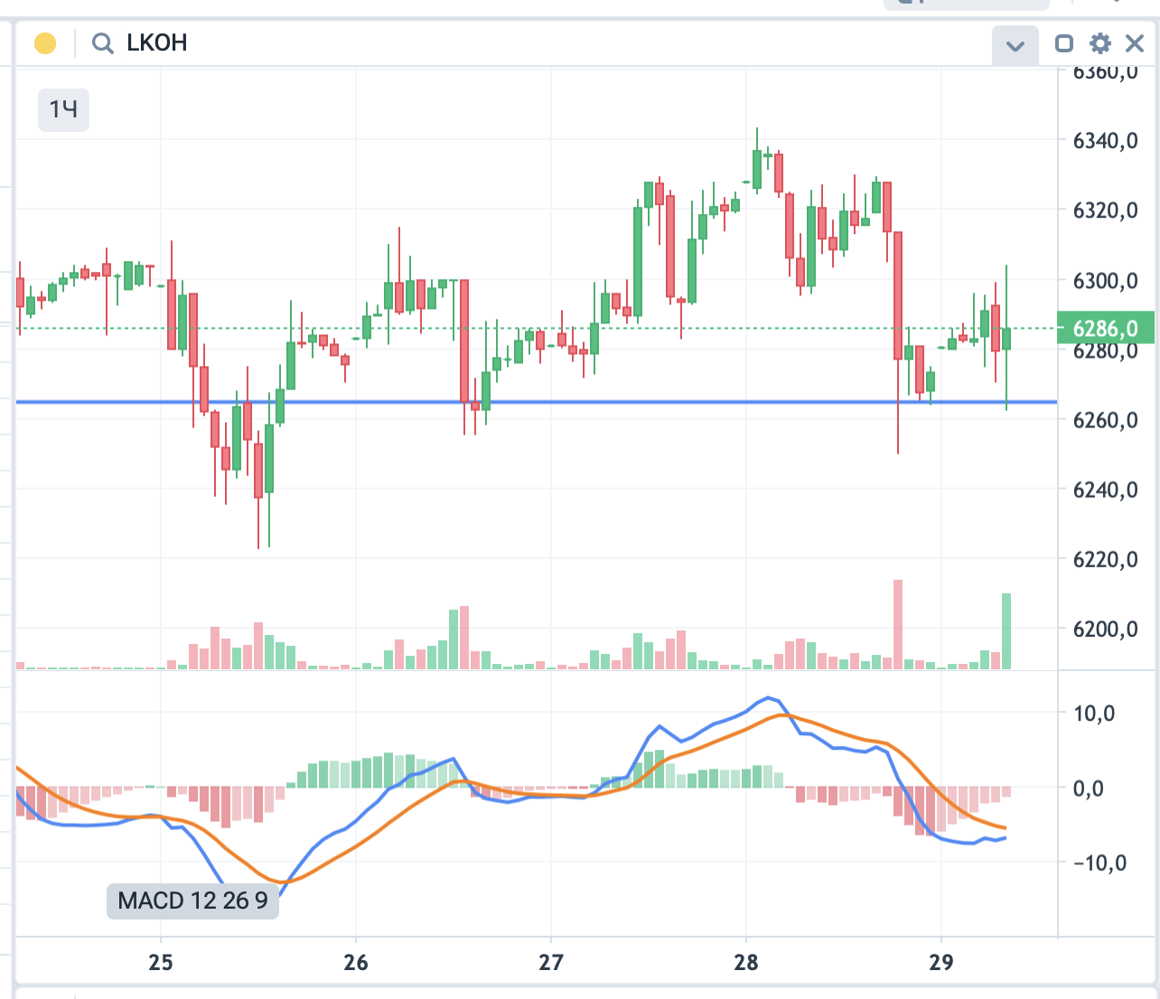This screenshot has height=999, width=1160.
Task: Close the LKOH chart widget
Action: click(x=1134, y=43)
